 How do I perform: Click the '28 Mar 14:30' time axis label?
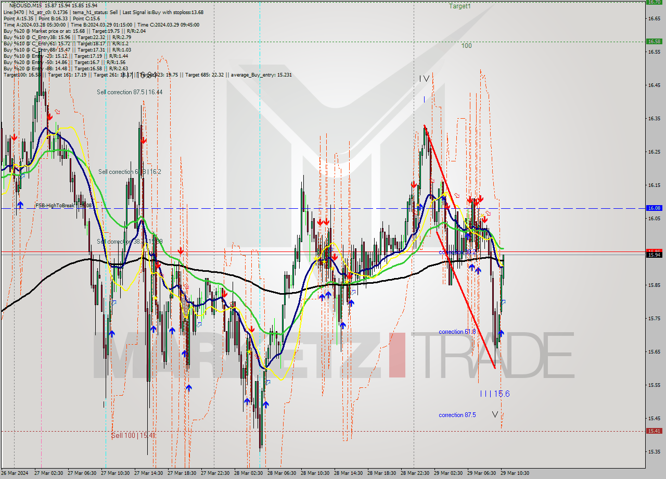(348, 473)
